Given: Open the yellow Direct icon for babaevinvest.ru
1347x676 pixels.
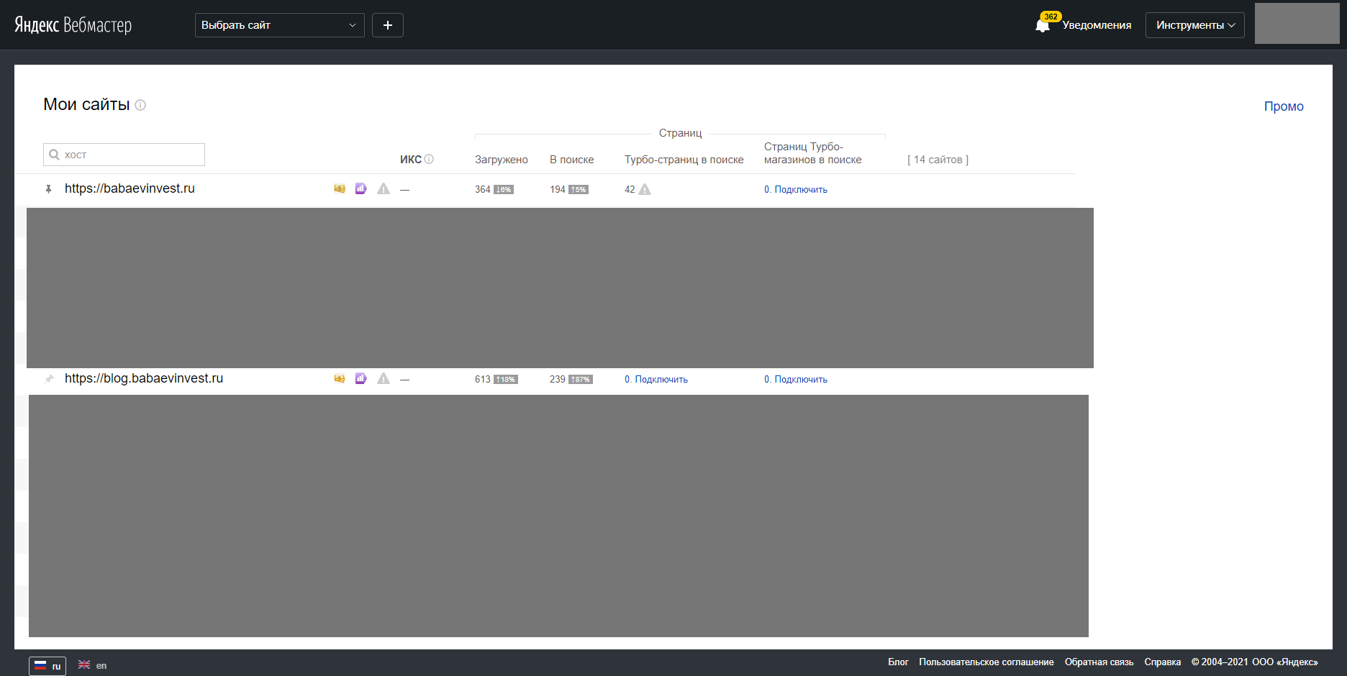Looking at the screenshot, I should (340, 189).
